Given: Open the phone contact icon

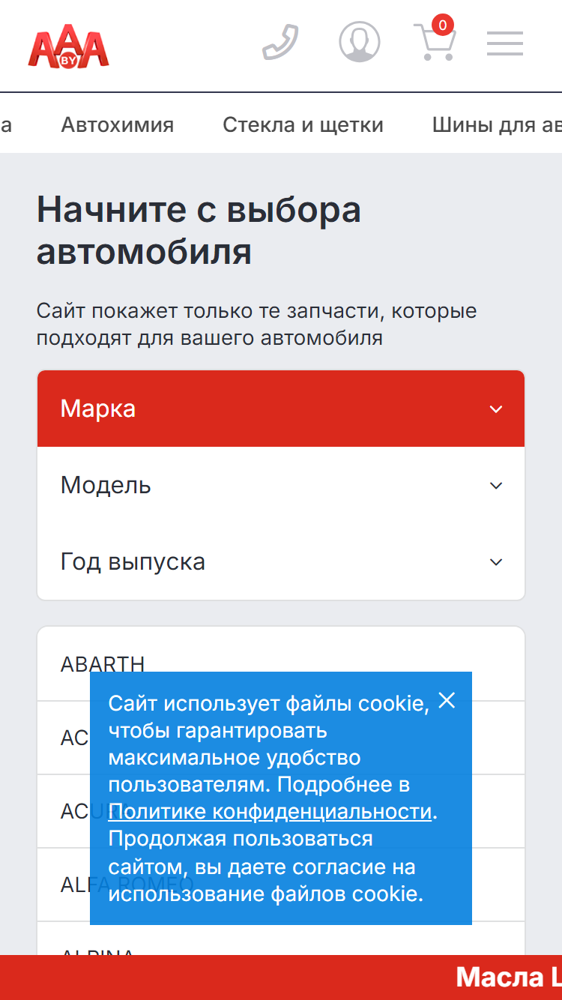Looking at the screenshot, I should [280, 43].
